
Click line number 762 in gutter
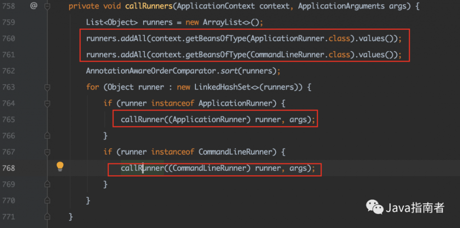pyautogui.click(x=8, y=71)
